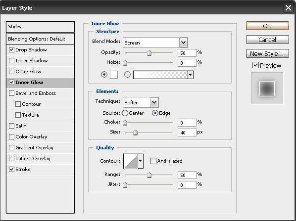
Task: Enable Bevel and Emboss checkbox
Action: coord(11,93)
